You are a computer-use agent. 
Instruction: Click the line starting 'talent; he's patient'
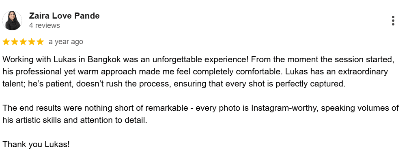tap(174, 84)
